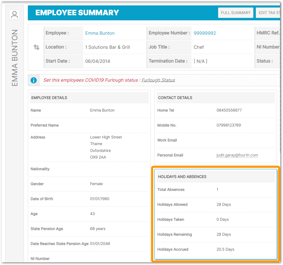Image resolution: width=283 pixels, height=265 pixels.
Task: Click the employee profile icon in the sidebar
Action: tap(14, 14)
